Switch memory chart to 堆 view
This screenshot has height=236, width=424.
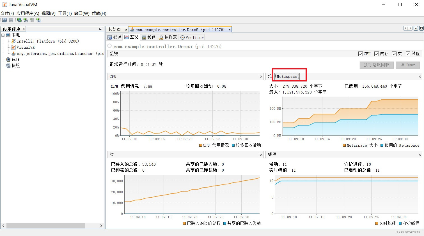(270, 76)
